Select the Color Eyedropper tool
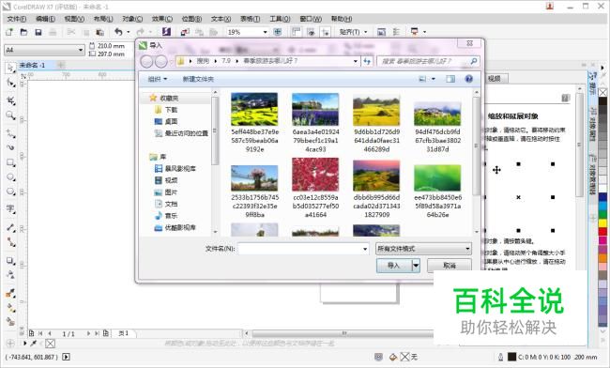Screen dimensions: 610x368 tap(10, 293)
